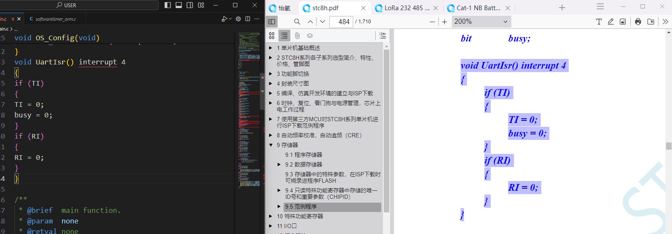Expand outline item 2 STC8H系列各子系列选型简介
The width and height of the screenshot is (672, 234).
(270, 58)
